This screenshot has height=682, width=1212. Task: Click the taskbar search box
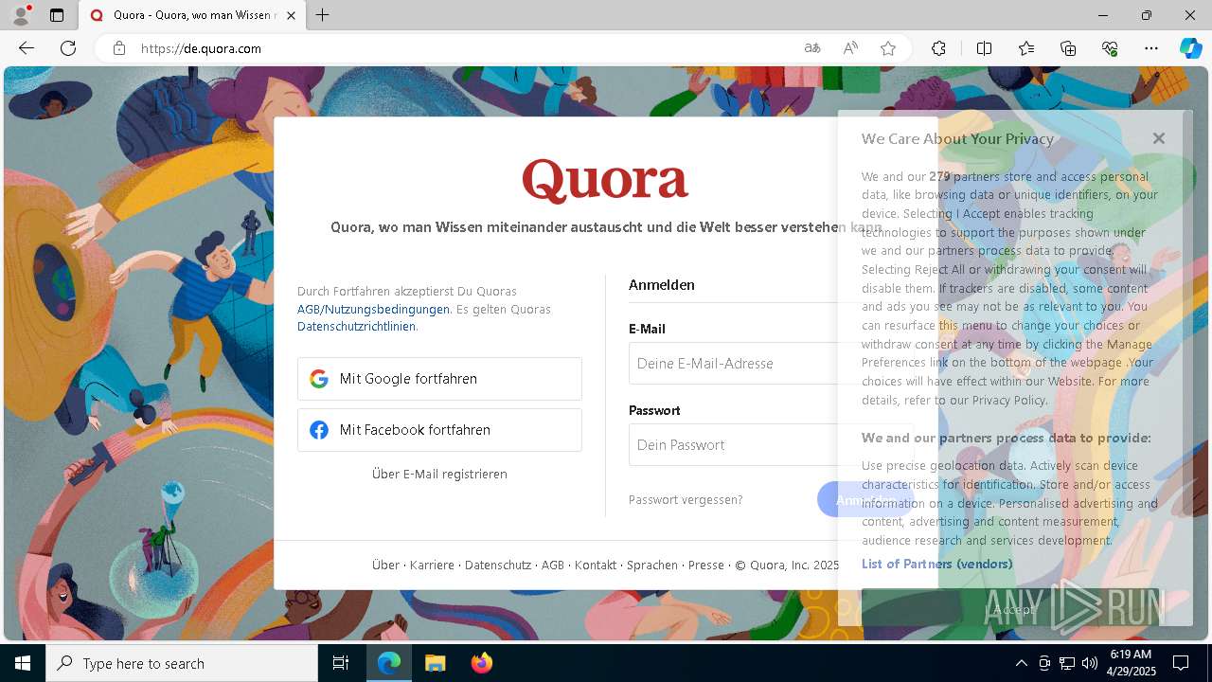(x=182, y=663)
